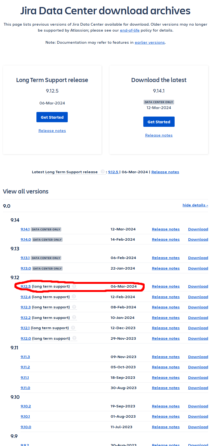224x446 pixels.
Task: Open version 9.11.0 link
Action: pos(25,388)
